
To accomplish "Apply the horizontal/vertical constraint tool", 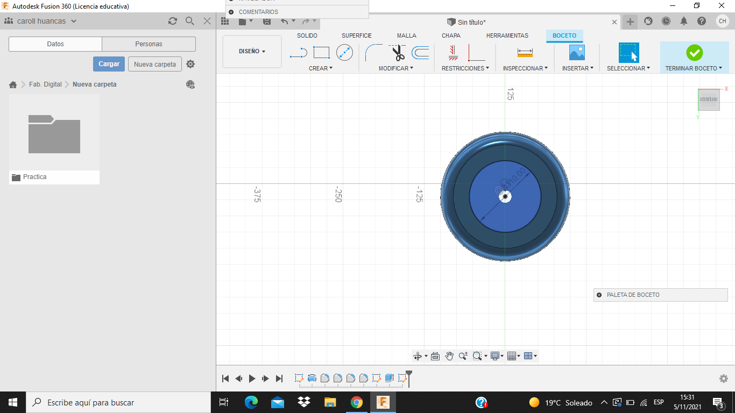I will 453,53.
